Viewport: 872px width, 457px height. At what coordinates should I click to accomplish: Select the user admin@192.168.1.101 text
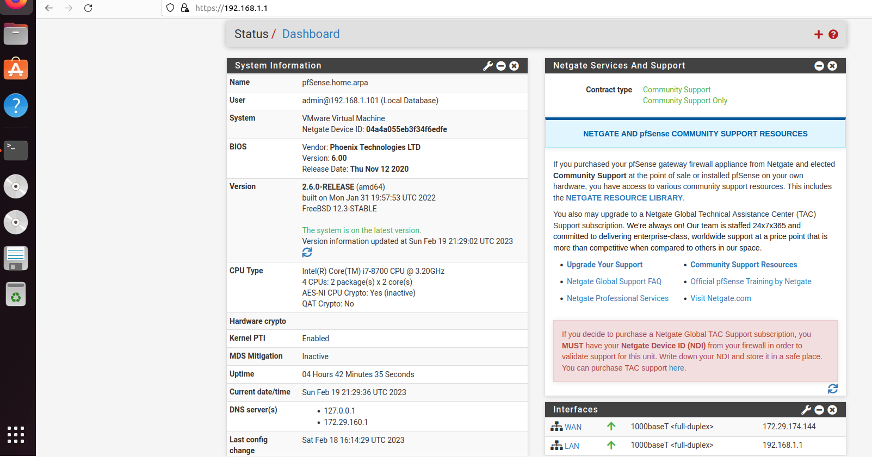click(370, 101)
